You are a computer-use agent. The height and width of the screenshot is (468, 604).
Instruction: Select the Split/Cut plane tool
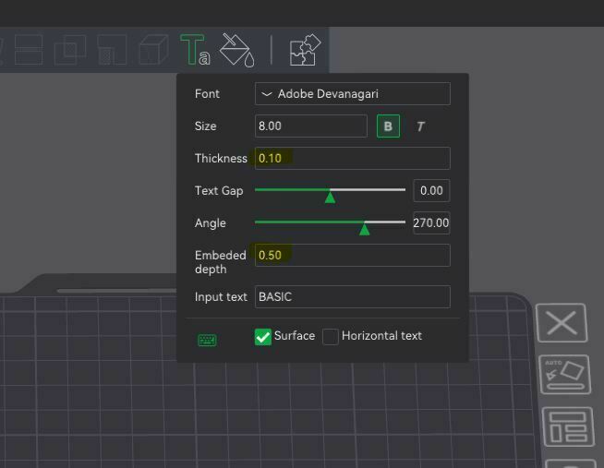[x=29, y=50]
